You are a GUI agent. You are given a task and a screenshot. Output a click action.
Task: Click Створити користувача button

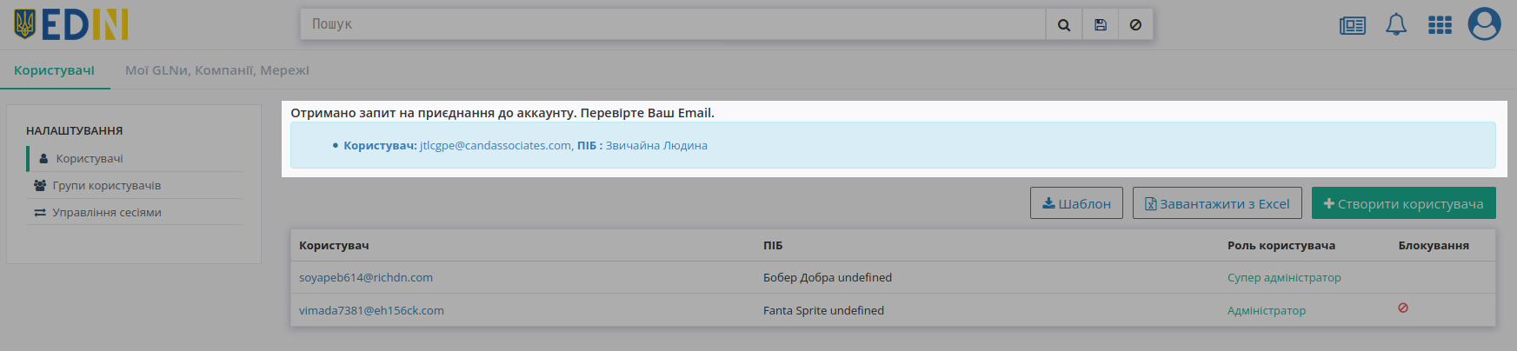click(1404, 203)
